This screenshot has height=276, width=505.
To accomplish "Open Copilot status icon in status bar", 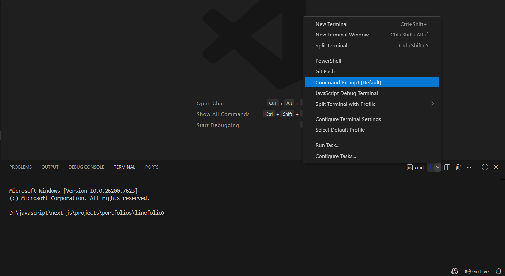I will coord(455,271).
